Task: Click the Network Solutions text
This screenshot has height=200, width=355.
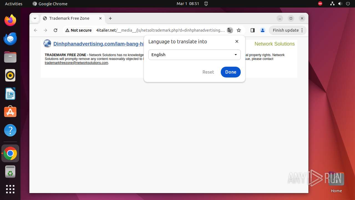Action: click(x=275, y=44)
